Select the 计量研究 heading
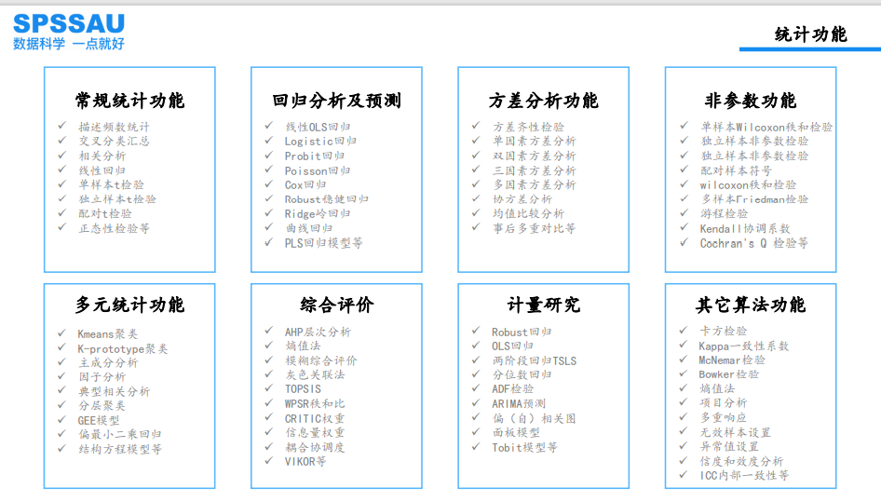Viewport: 881px width, 502px height. (x=543, y=305)
